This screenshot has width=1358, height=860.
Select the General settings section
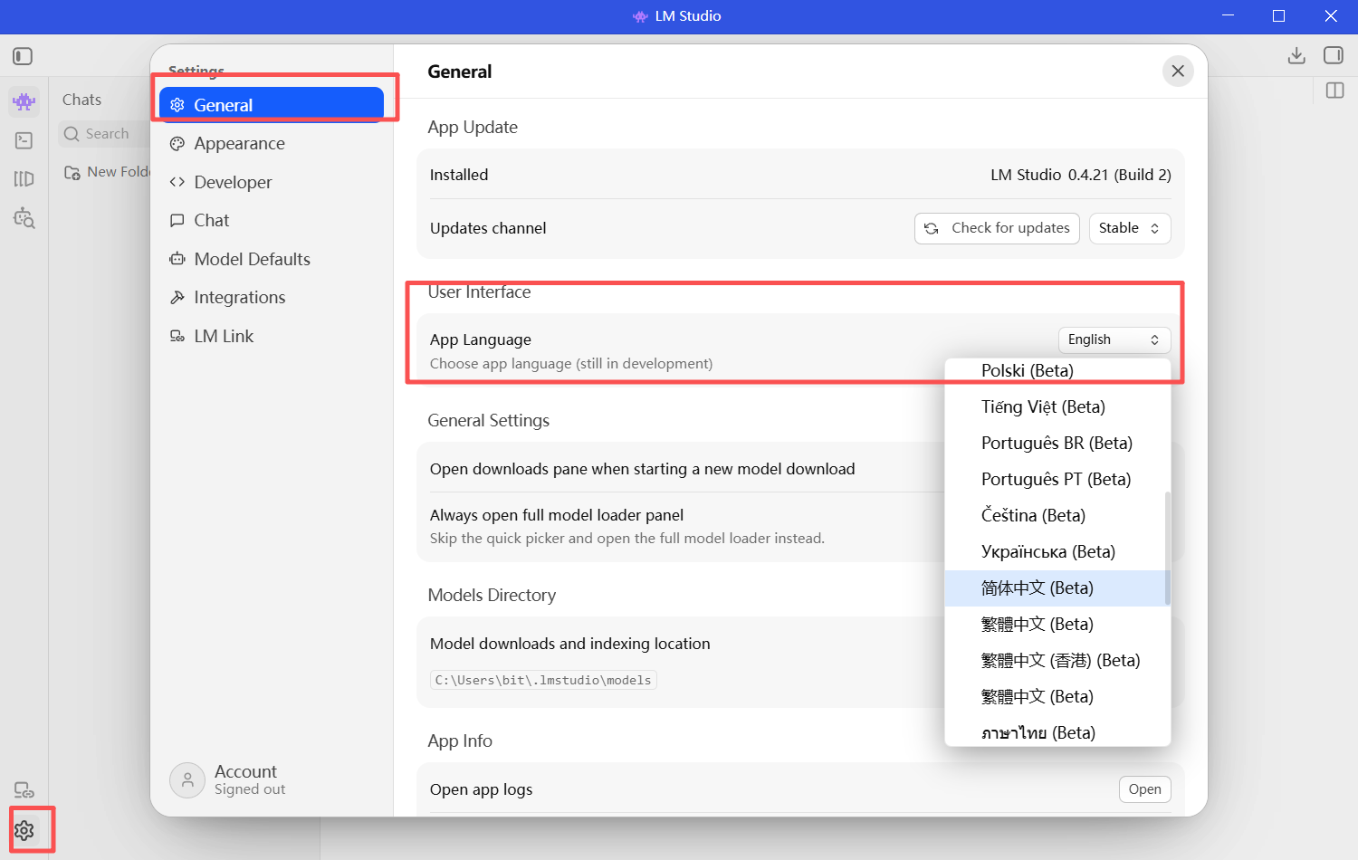[272, 105]
